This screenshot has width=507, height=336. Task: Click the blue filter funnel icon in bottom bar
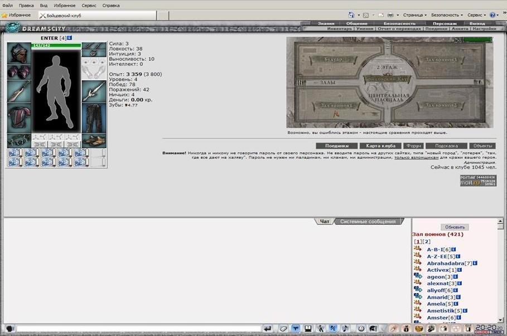coord(296,329)
